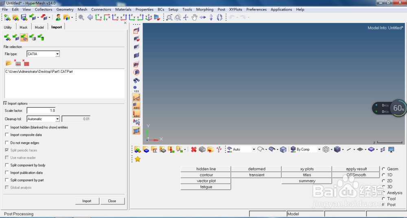
Task: Toggle Do not merge edges checkbox
Action: [x=7, y=142]
